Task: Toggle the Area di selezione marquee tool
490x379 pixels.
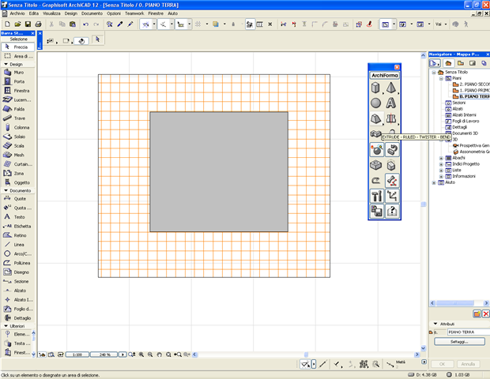Action: [18, 56]
